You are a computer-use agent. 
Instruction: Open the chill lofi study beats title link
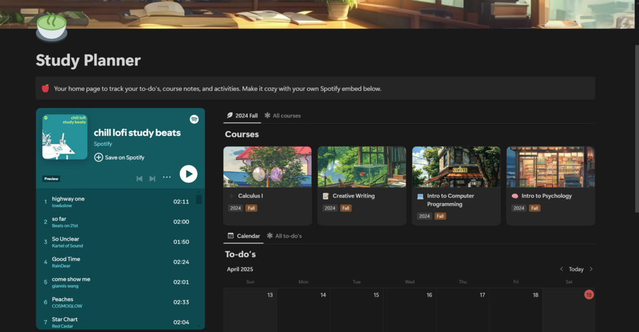coord(137,133)
